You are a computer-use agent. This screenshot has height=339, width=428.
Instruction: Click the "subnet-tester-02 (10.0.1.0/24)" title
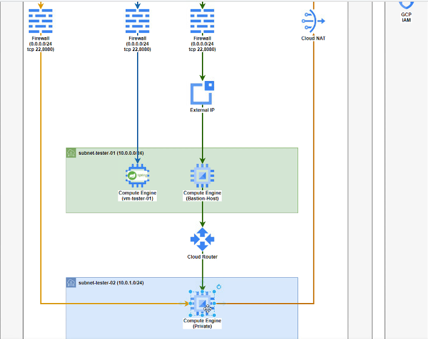click(x=111, y=283)
